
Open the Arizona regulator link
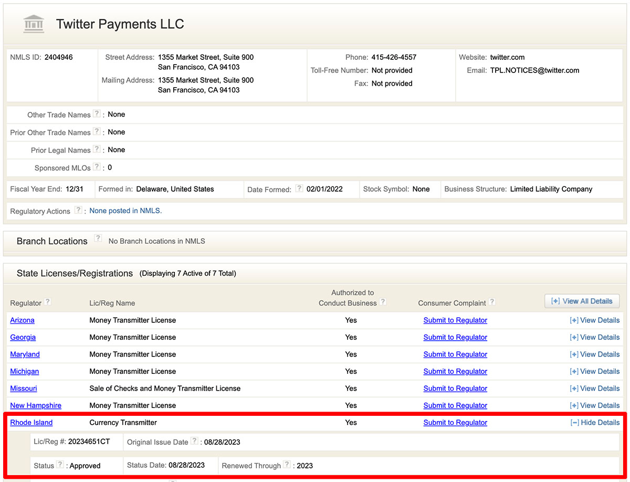click(22, 320)
